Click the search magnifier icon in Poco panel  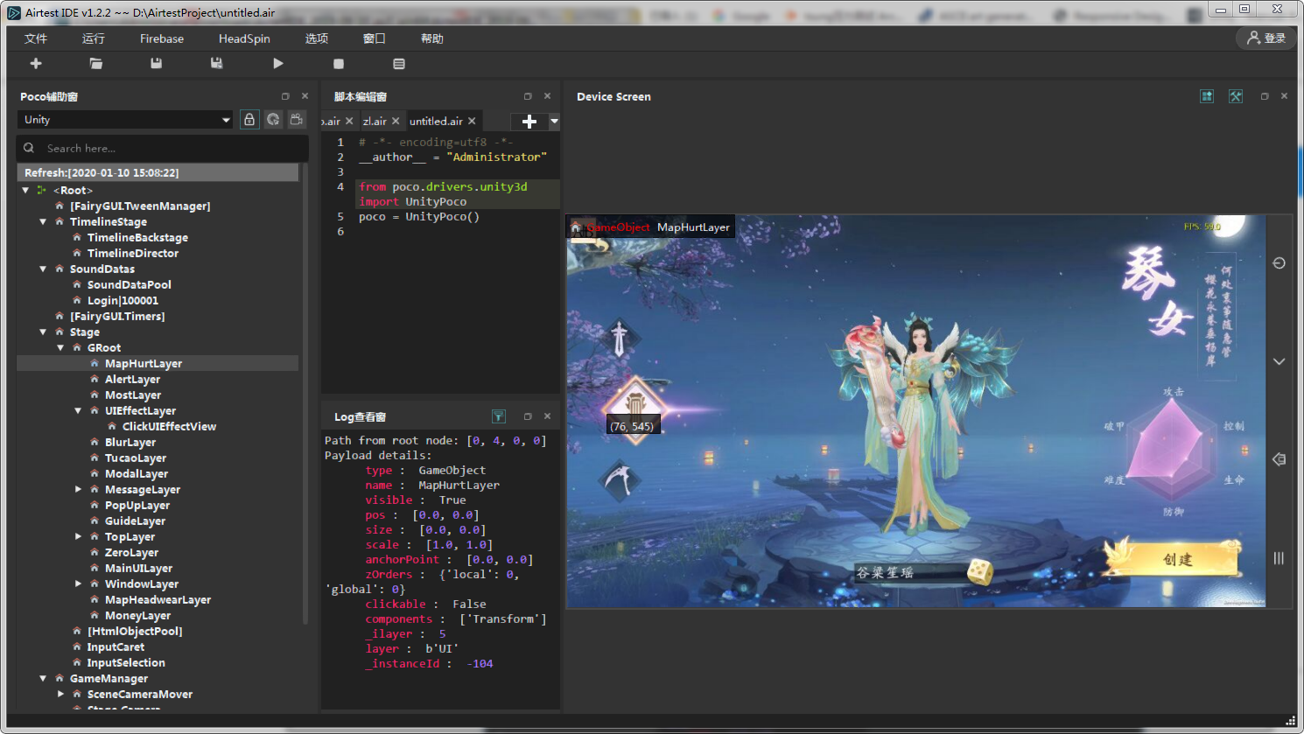click(29, 148)
